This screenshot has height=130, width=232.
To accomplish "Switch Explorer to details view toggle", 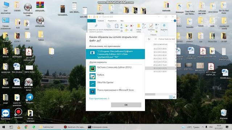I will (x=171, y=97).
